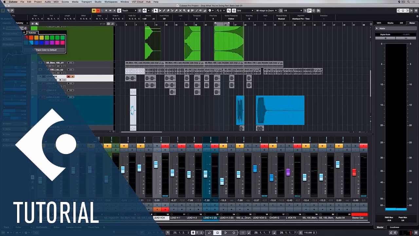Close the Colorize popup with X

click(x=24, y=32)
